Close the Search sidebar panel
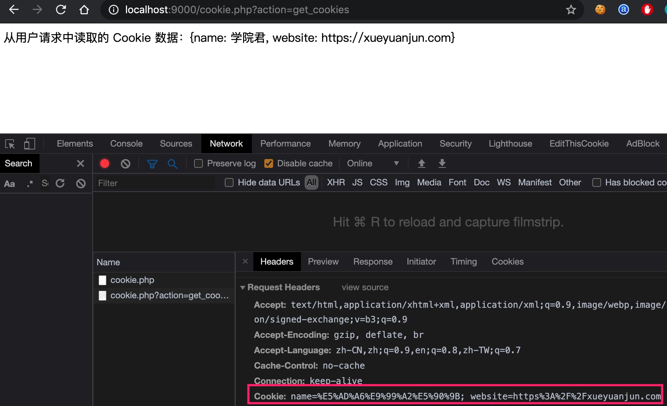 point(81,163)
